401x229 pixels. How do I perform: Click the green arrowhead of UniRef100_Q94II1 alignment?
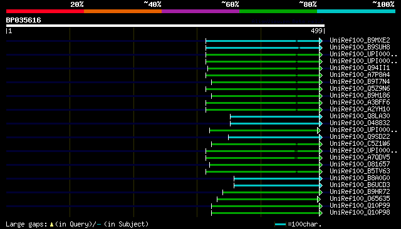(x=321, y=68)
